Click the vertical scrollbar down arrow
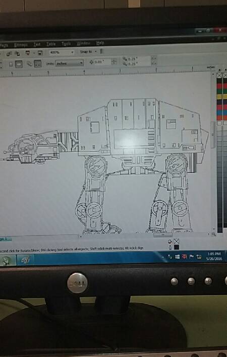227x357 pixels. coord(213,229)
